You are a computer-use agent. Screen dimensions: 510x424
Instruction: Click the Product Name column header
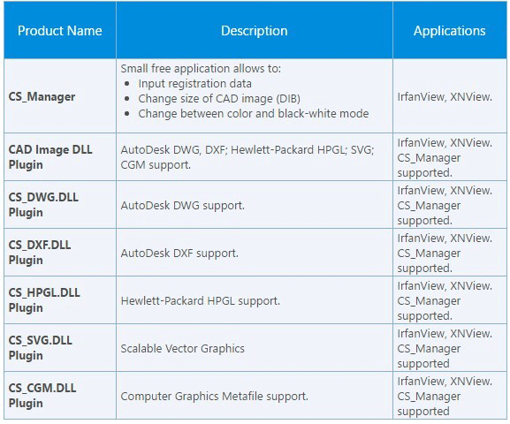[x=60, y=31]
